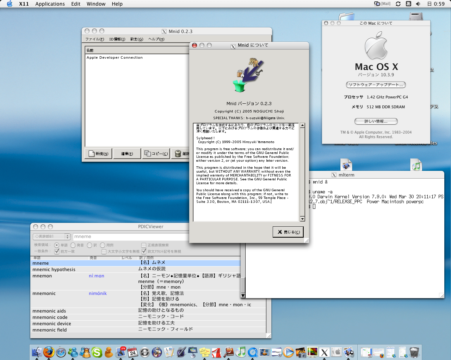451x360 pixels.
Task: Click the license text scrollbar up arrow
Action: [x=302, y=126]
